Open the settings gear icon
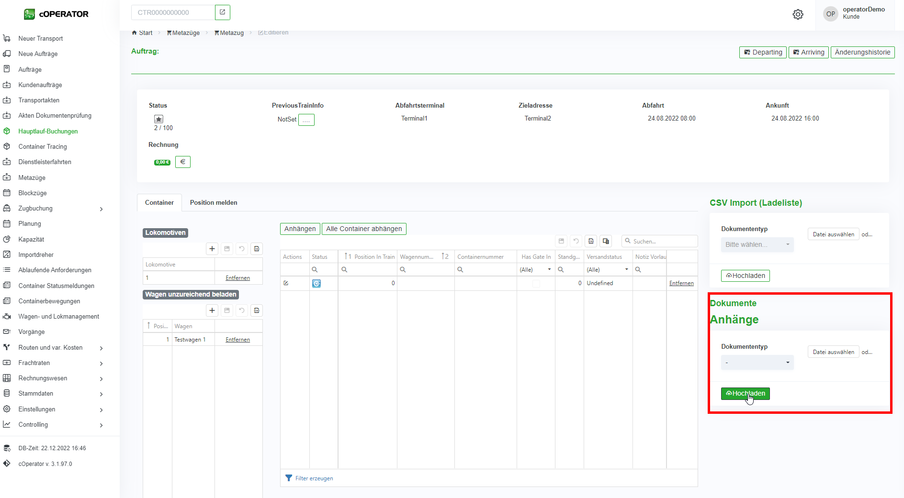The height and width of the screenshot is (498, 904). coord(798,14)
